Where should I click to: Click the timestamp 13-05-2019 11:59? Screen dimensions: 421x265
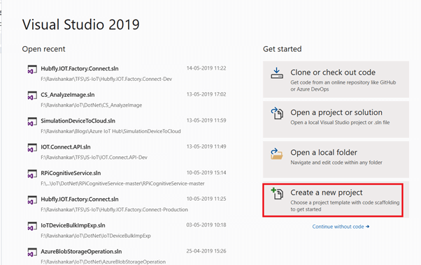[x=206, y=121]
